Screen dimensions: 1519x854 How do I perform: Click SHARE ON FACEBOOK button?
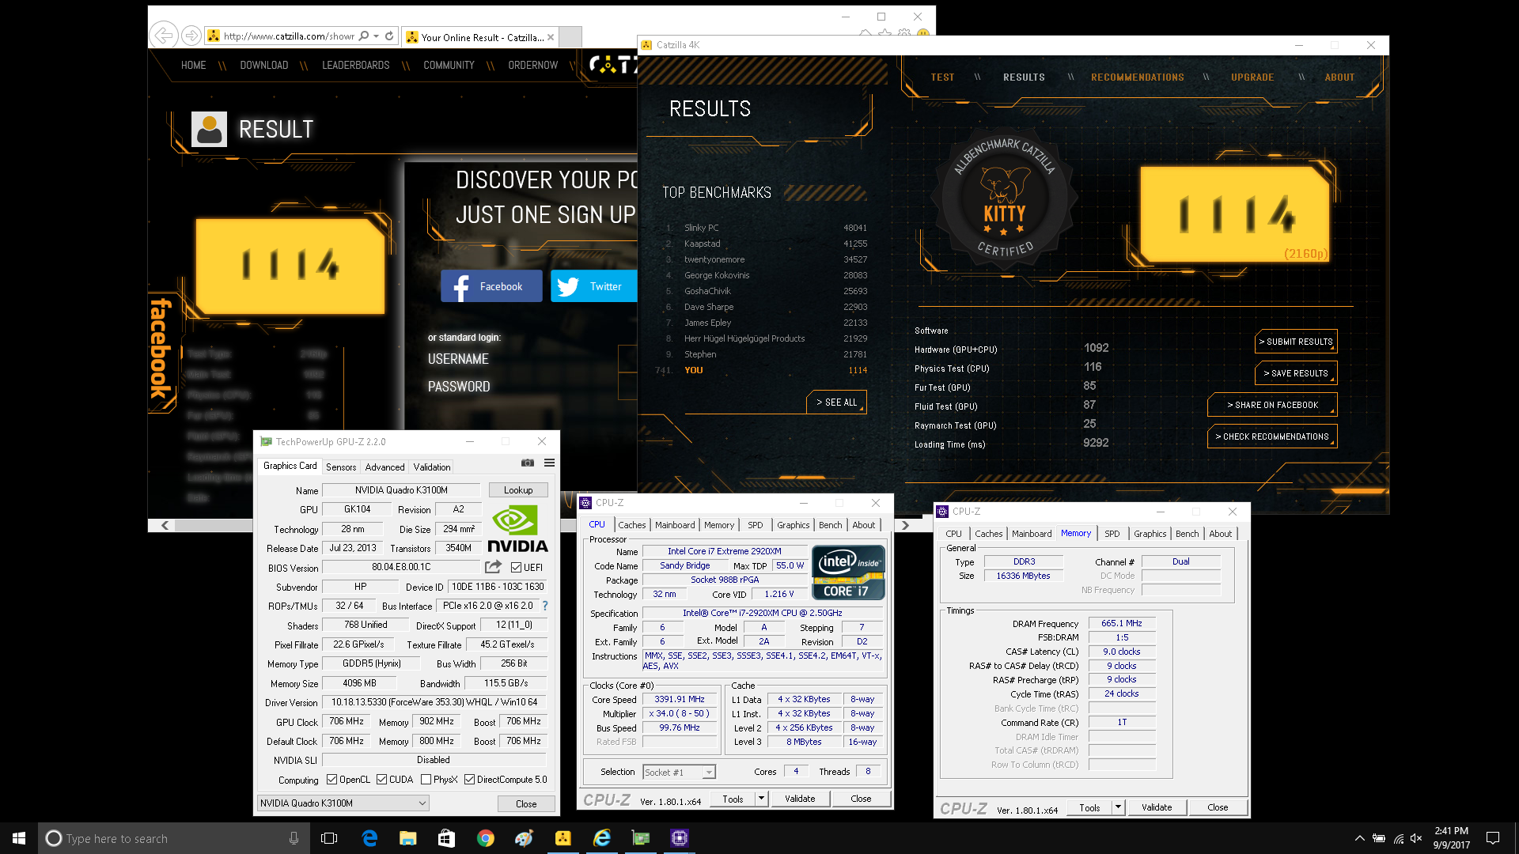pyautogui.click(x=1272, y=405)
